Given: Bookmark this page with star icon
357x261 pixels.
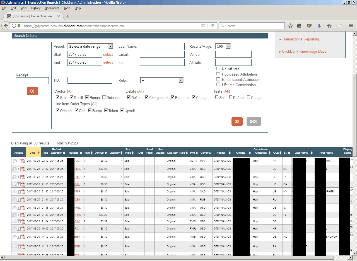Looking at the screenshot, I should [x=291, y=26].
